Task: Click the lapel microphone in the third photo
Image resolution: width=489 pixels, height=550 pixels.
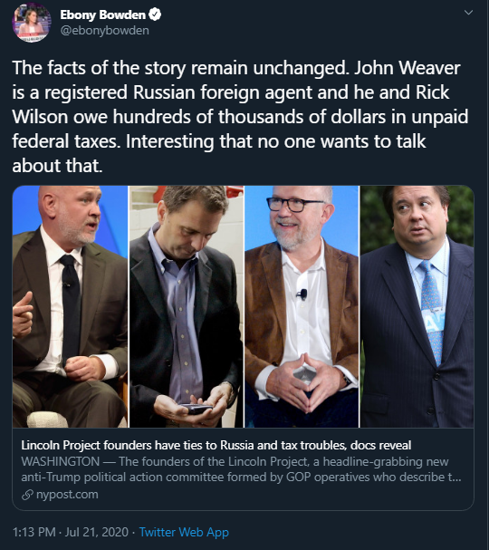Action: 302,294
